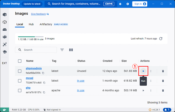Screen dimensions: 175x112
Task: Delete the mysql image
Action: [x=163, y=81]
